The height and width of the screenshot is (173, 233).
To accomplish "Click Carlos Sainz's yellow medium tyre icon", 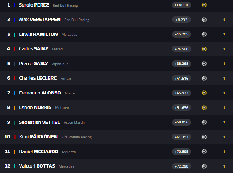I will [204, 49].
